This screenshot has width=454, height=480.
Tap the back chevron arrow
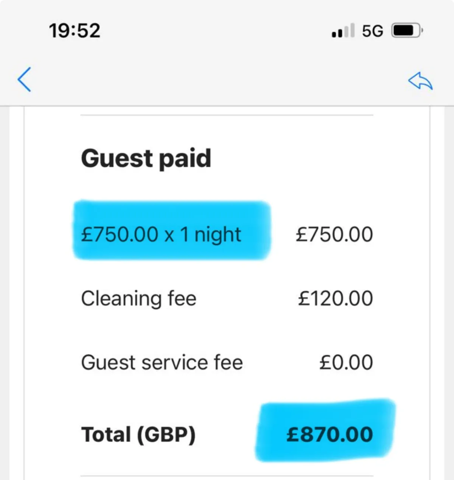coord(24,79)
